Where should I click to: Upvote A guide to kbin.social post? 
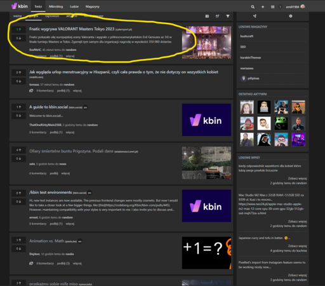click(18, 107)
